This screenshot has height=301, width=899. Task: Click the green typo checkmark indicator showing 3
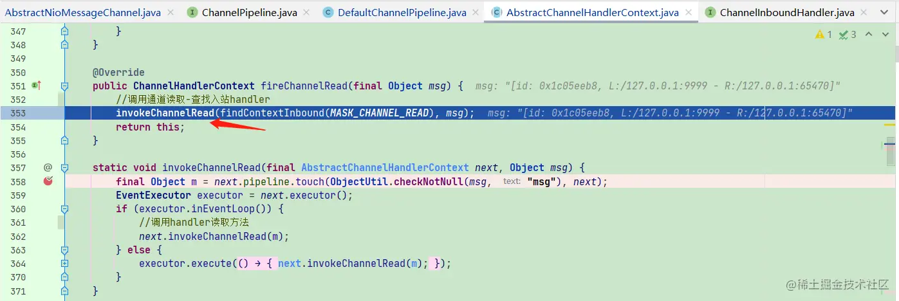tap(848, 35)
